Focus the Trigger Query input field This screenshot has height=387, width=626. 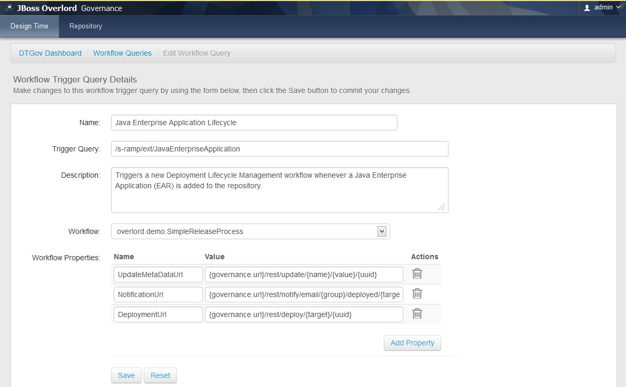pos(280,149)
